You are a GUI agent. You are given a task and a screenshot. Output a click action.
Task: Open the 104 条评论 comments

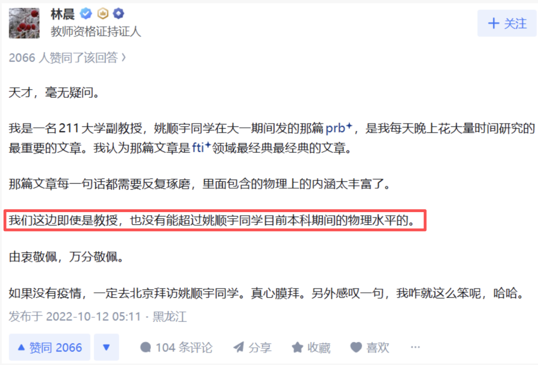point(176,348)
